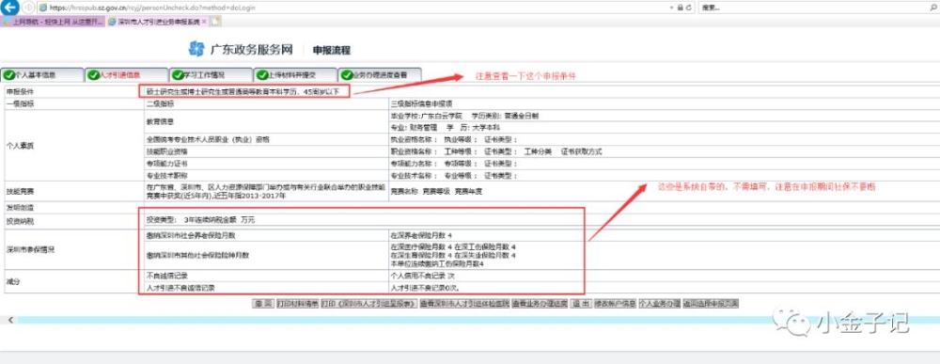
Task: Click the 打印材料清单 button
Action: pyautogui.click(x=297, y=304)
